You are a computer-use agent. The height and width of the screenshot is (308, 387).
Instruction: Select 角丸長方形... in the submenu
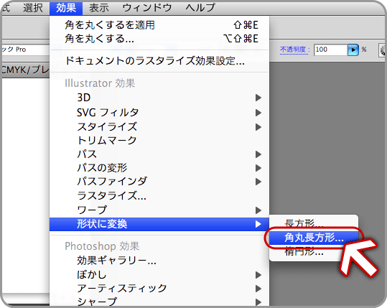tap(314, 238)
